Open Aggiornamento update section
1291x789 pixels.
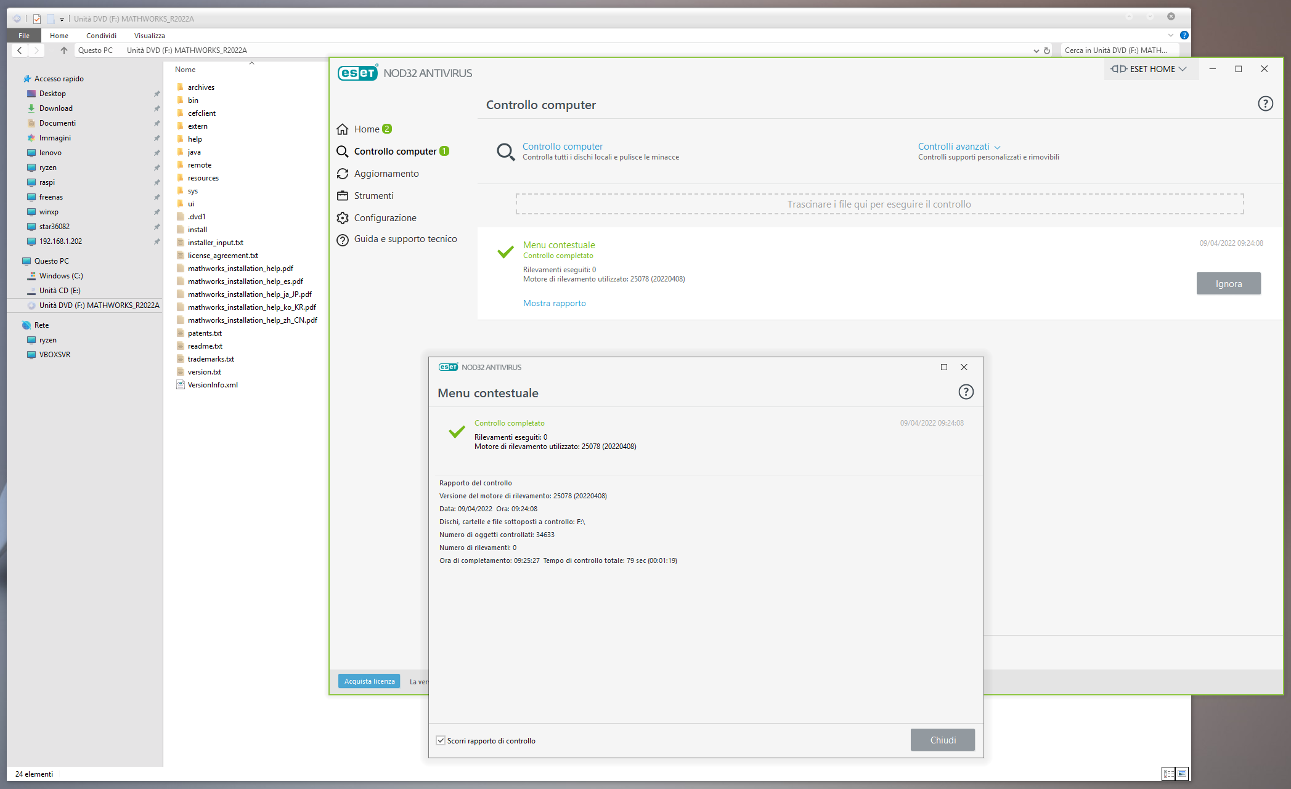click(x=386, y=174)
